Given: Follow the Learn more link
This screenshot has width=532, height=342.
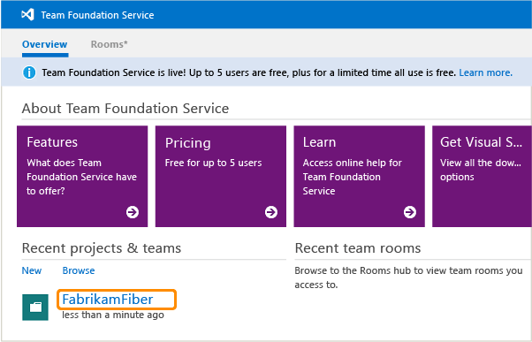Looking at the screenshot, I should click(x=485, y=72).
